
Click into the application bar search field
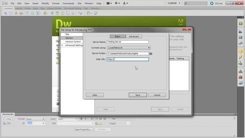[196, 3]
